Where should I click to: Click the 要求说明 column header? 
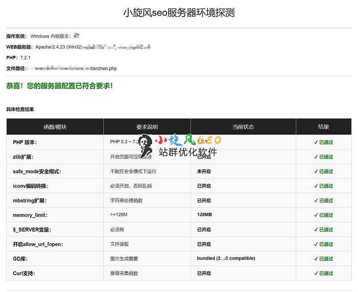pos(147,127)
